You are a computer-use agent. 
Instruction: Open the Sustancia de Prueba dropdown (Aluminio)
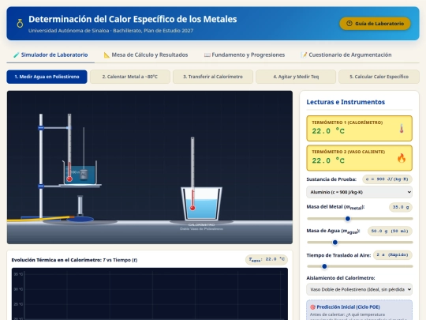tap(359, 192)
